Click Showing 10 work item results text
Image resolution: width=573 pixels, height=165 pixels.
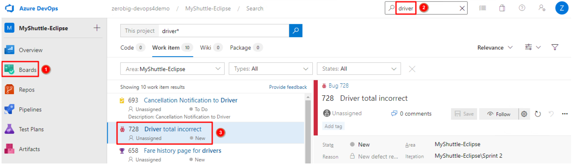point(153,87)
